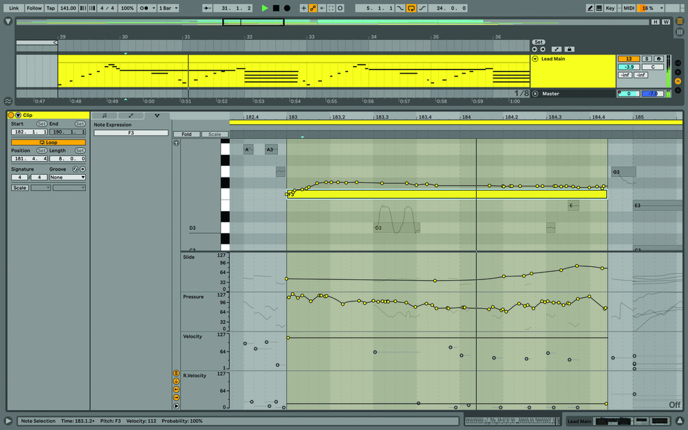Toggle the clip Scale button
688x430 pixels.
click(20, 188)
